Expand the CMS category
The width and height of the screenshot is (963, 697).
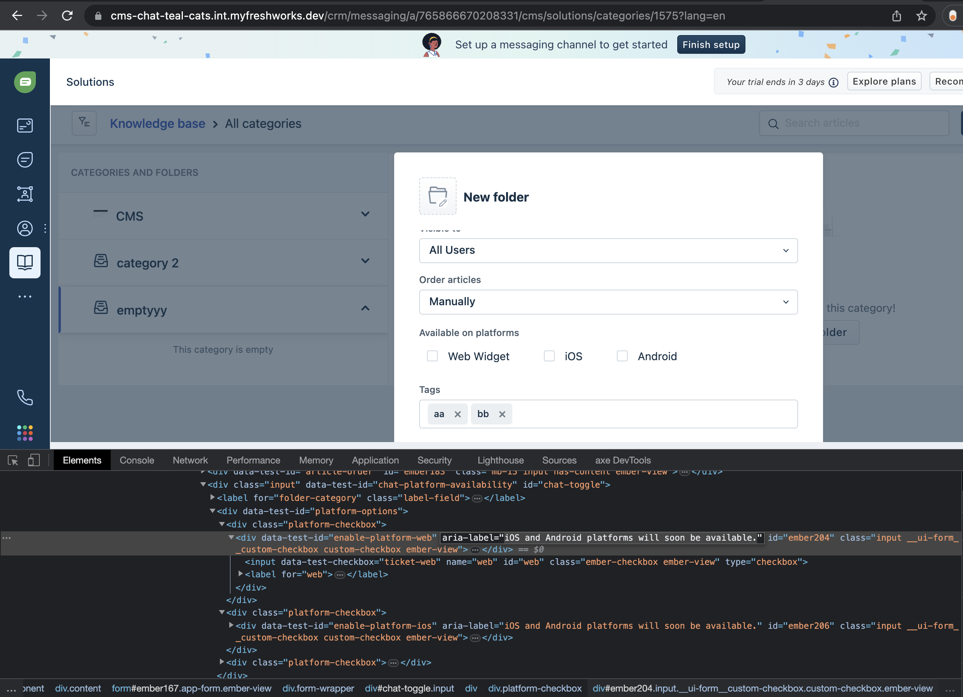[365, 214]
